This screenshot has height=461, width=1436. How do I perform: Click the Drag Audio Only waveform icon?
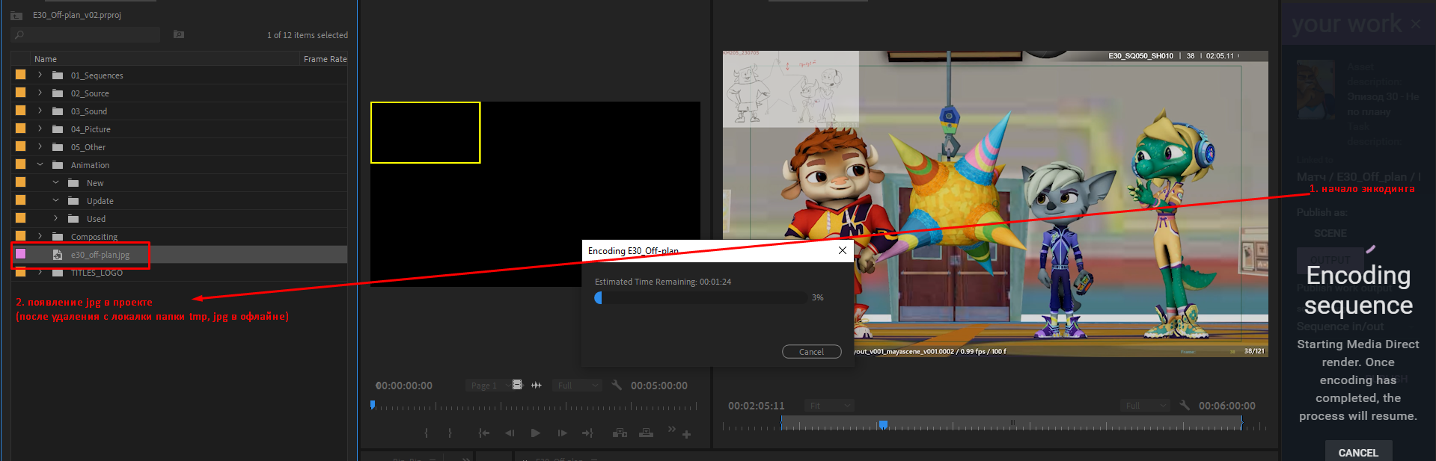click(x=537, y=385)
